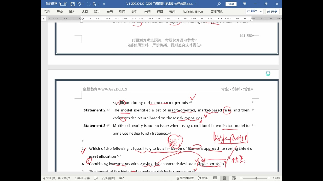
Task: Switch to 专注 Focus mode
Action: coord(203,178)
